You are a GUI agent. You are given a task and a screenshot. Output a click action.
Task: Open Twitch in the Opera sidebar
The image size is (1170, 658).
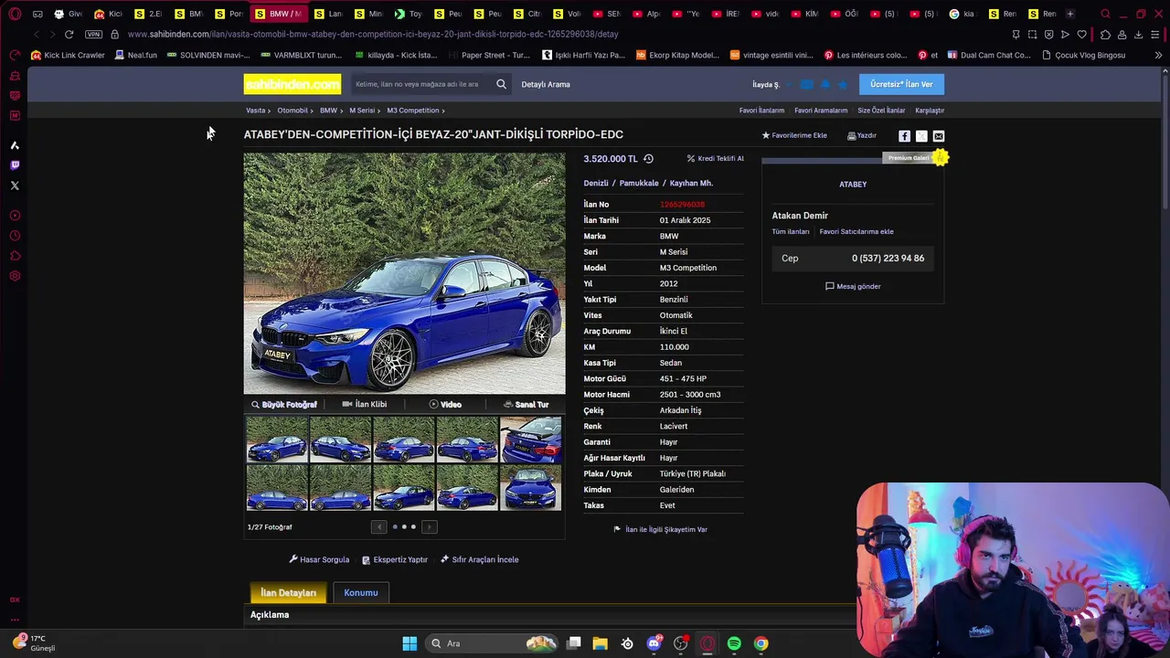pos(15,165)
